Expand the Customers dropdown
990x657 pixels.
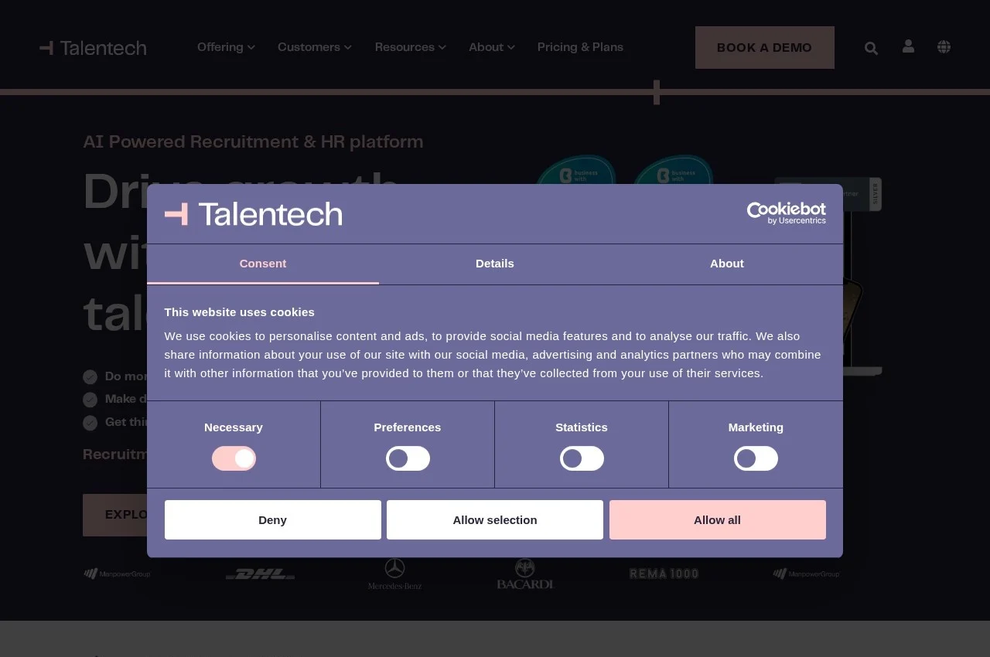coord(315,47)
